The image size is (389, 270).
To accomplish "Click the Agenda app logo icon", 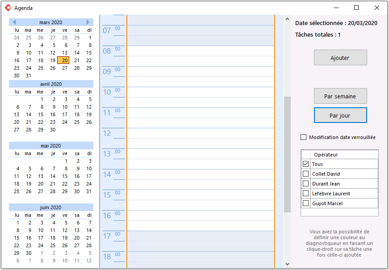I will click(x=8, y=8).
